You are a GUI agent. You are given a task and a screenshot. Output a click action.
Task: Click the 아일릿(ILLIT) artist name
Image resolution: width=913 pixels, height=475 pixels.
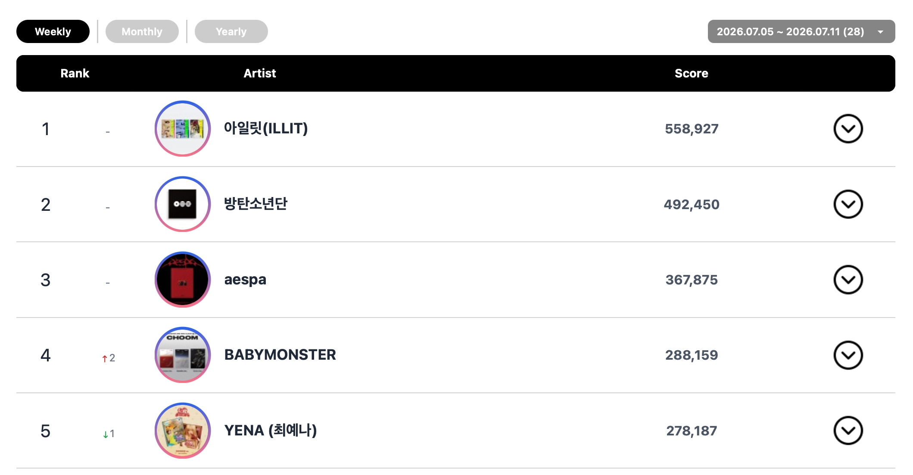tap(266, 128)
